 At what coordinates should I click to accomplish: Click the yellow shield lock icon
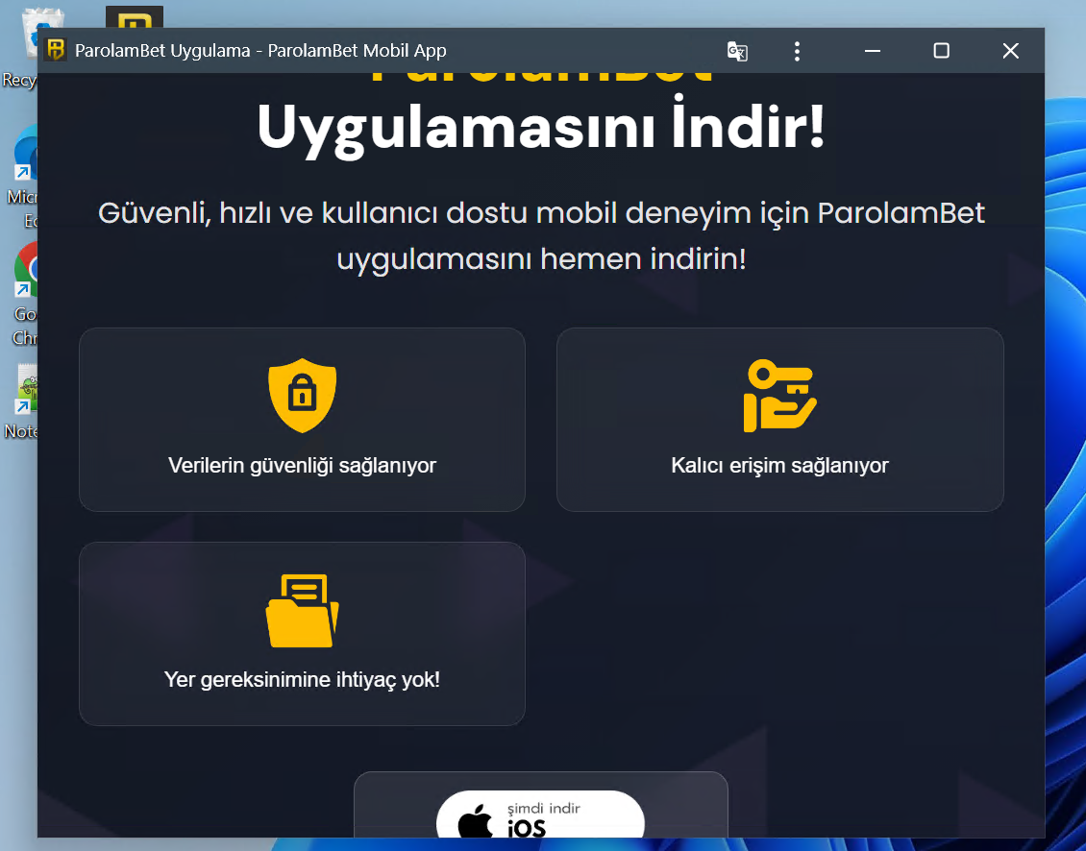(302, 396)
